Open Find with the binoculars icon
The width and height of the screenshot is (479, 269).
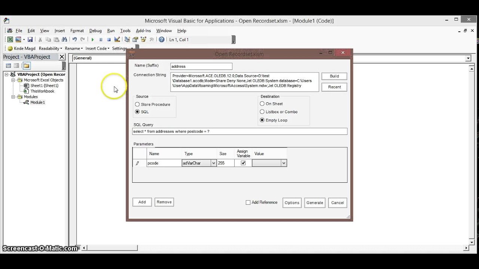pyautogui.click(x=64, y=39)
